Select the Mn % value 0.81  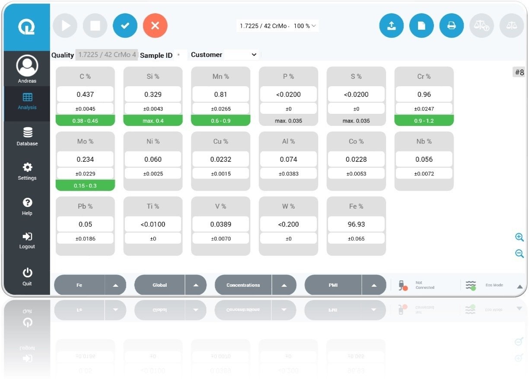tap(221, 94)
